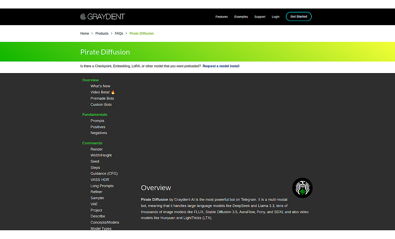Open the Long Prompts link
Screen dimensions: 395x239
[102, 186]
